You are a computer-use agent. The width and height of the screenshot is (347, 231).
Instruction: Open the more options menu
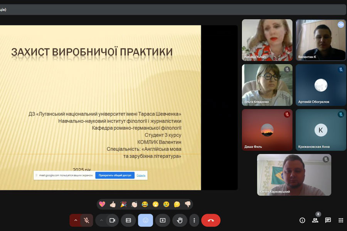coord(194,220)
